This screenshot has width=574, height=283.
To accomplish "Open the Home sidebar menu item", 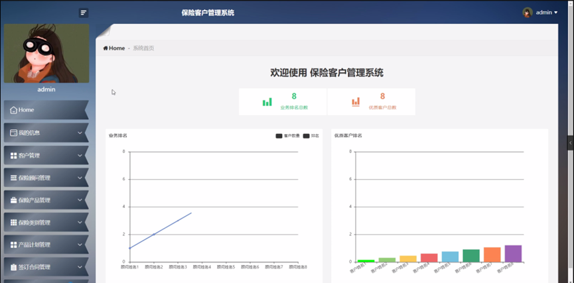I will point(46,110).
